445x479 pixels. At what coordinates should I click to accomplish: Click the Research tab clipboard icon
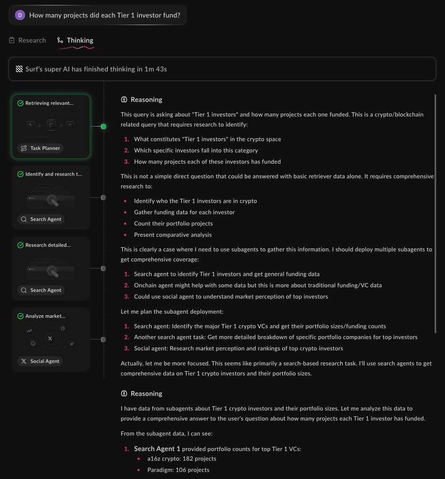(x=12, y=40)
